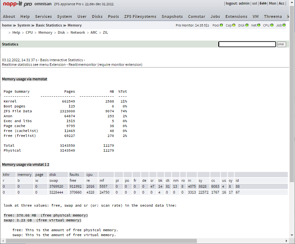Click the scroll down arrow
This screenshot has width=295, height=244.
coord(292,235)
